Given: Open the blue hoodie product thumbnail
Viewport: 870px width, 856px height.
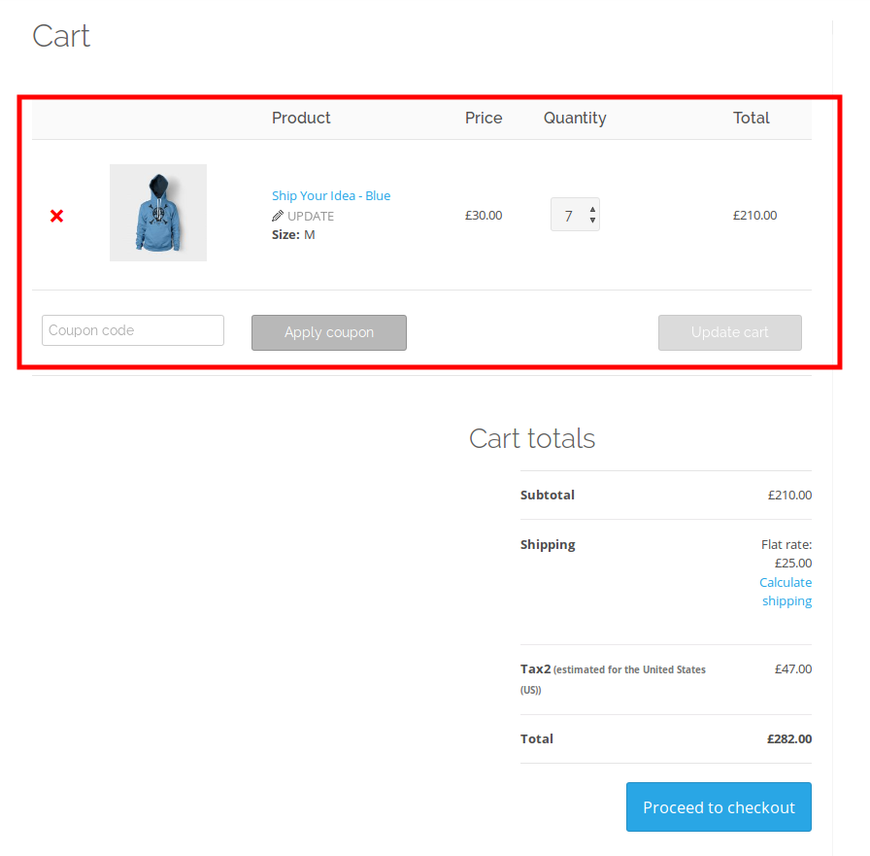Looking at the screenshot, I should tap(158, 213).
